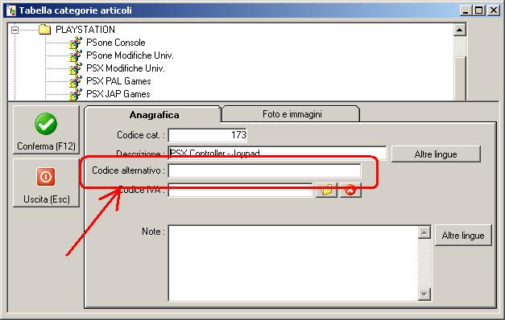Select PSX Modifiche Univ. category

point(126,68)
